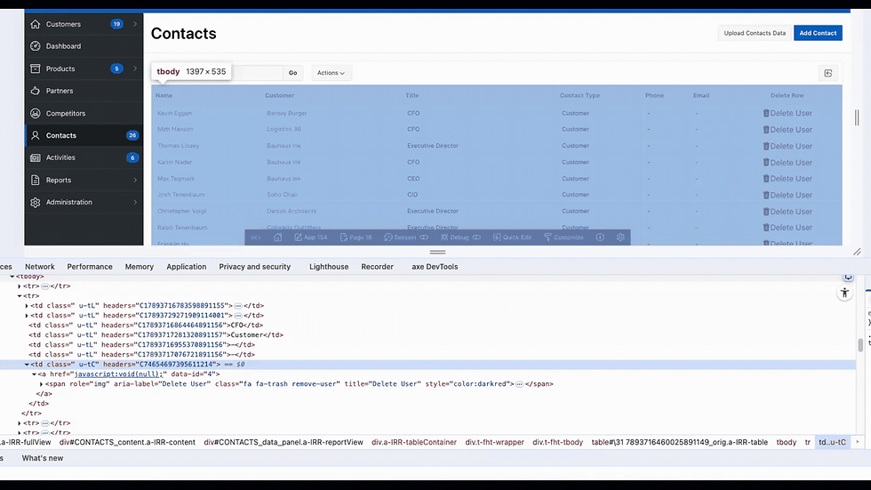The image size is (871, 490).
Task: Open the Actions dropdown menu
Action: point(331,73)
